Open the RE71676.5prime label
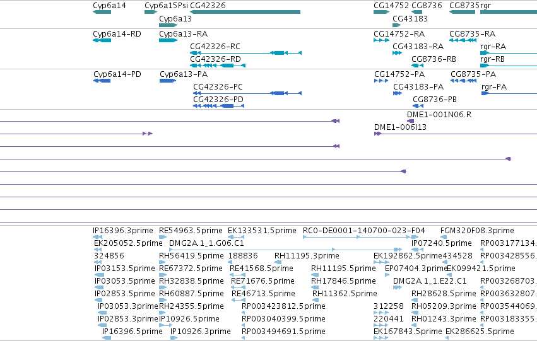The width and height of the screenshot is (537, 341). point(263,281)
